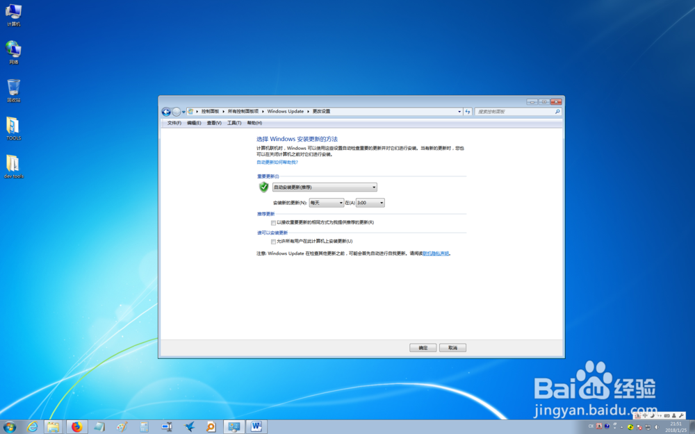Image resolution: width=695 pixels, height=434 pixels.
Task: Open the network status tray icon
Action: [648, 427]
